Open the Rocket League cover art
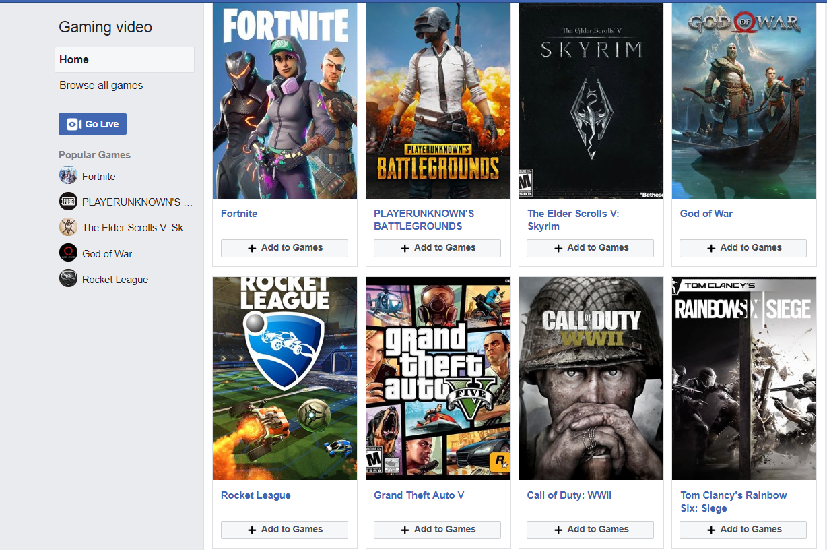 tap(285, 378)
